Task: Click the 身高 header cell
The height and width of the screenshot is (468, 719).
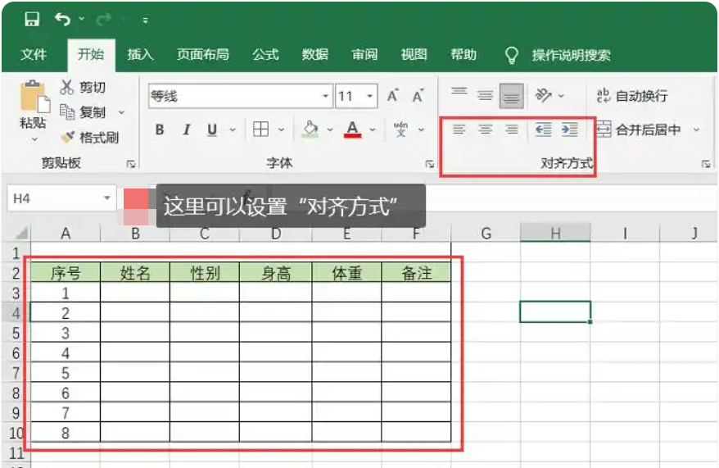Action: (x=276, y=273)
